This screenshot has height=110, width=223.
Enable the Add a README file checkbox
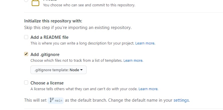click(x=26, y=37)
